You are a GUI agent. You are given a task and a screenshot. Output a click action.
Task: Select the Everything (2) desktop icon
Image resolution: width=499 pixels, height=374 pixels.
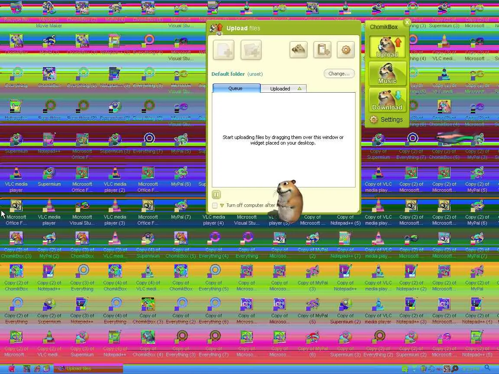tap(82, 78)
